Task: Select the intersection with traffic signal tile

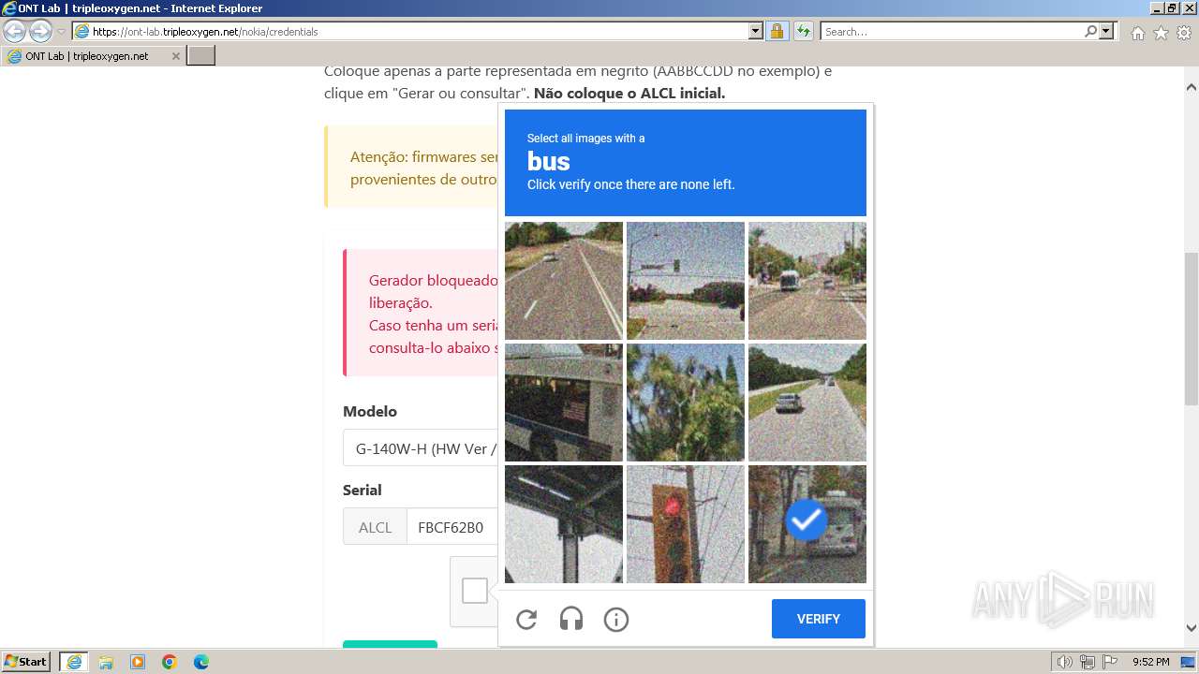Action: point(686,281)
